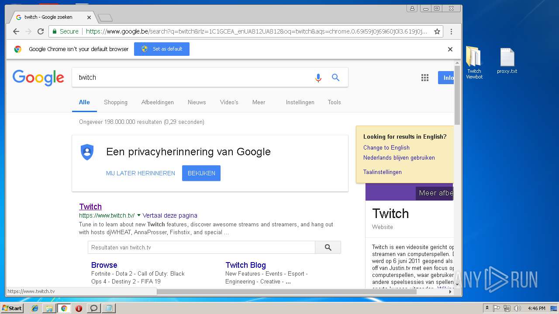Show hidden tray icons arrow
The height and width of the screenshot is (314, 559).
487,308
